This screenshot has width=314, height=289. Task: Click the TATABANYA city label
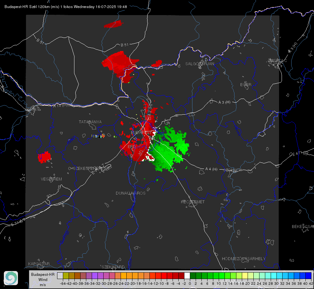90,122
